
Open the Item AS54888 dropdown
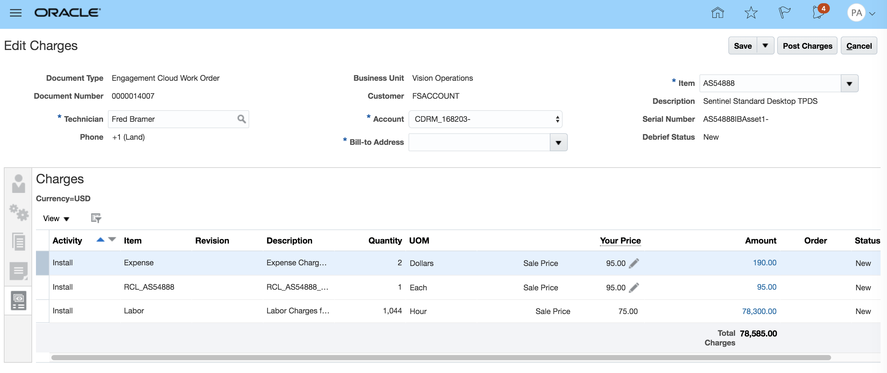(x=849, y=83)
